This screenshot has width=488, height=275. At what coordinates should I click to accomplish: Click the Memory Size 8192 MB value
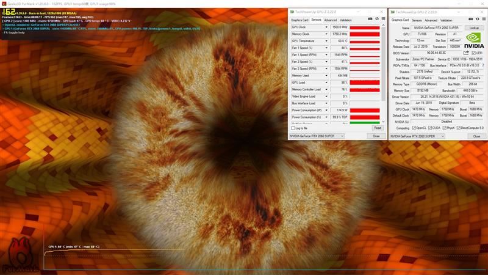(423, 90)
